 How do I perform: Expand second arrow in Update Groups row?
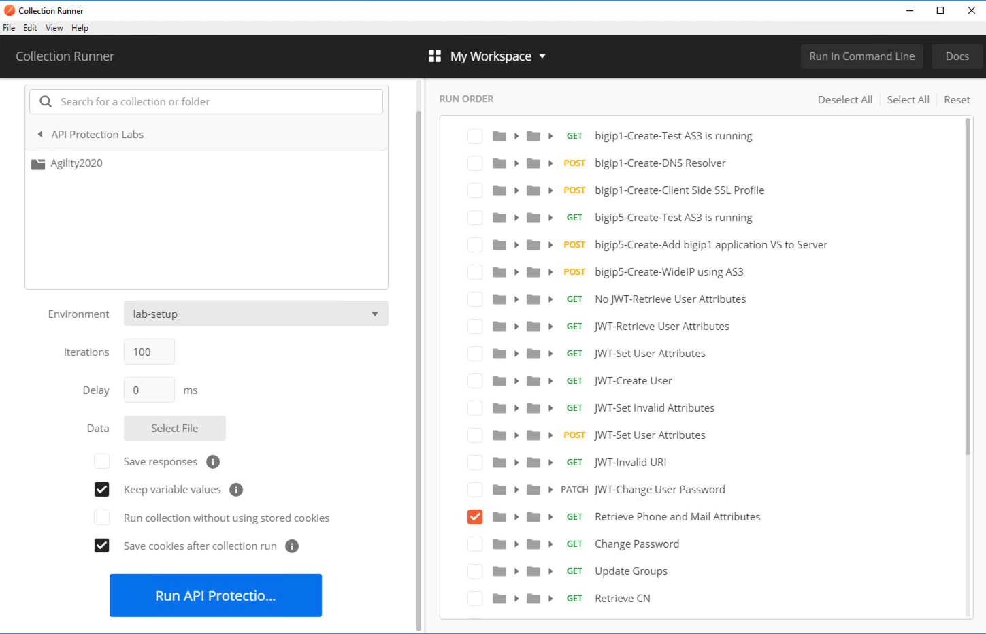coord(550,571)
